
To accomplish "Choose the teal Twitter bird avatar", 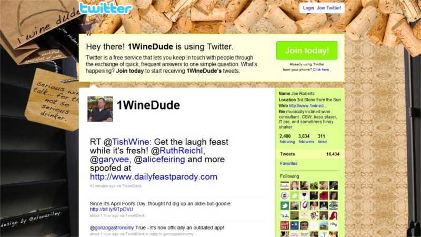I will 285,205.
